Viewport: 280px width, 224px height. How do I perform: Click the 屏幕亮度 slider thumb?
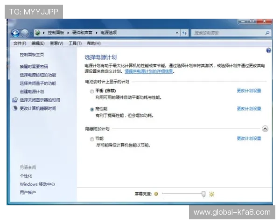[x=203, y=194]
